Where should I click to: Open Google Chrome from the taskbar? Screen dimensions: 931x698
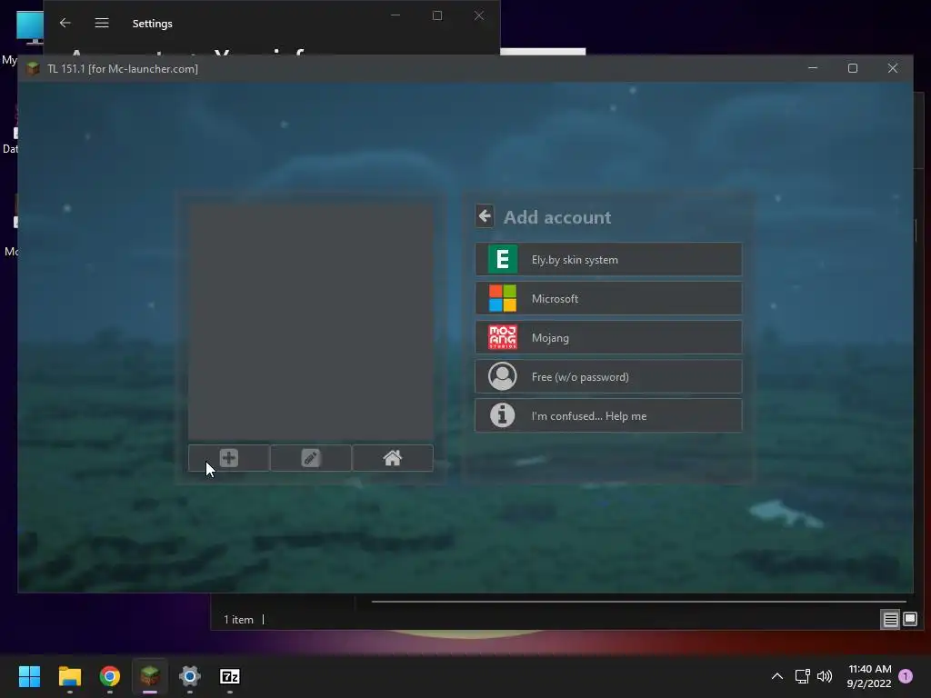click(110, 676)
